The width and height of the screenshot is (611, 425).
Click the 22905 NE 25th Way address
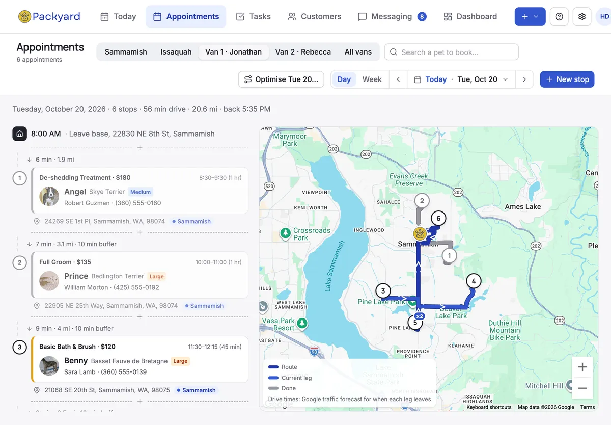pyautogui.click(x=111, y=306)
